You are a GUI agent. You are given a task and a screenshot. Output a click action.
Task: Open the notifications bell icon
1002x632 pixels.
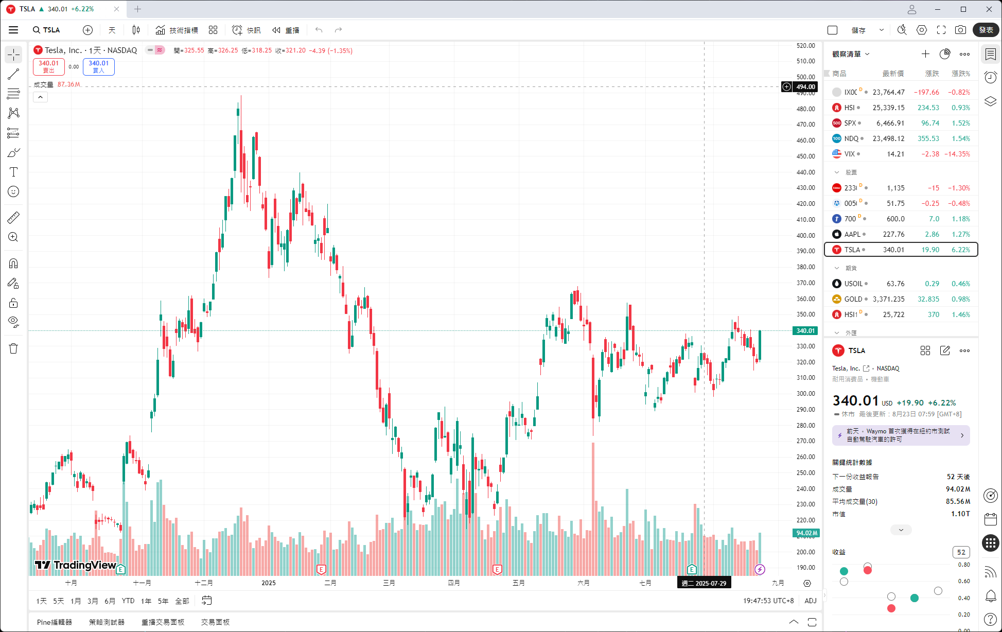pos(991,596)
